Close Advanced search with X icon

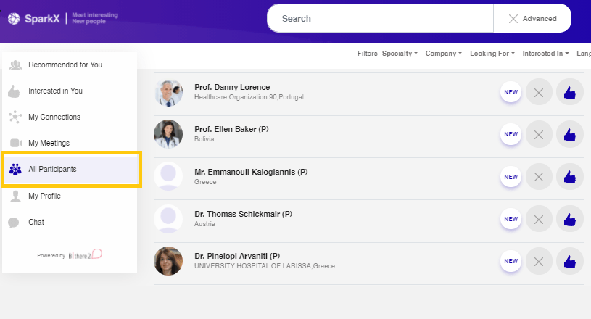pos(513,19)
